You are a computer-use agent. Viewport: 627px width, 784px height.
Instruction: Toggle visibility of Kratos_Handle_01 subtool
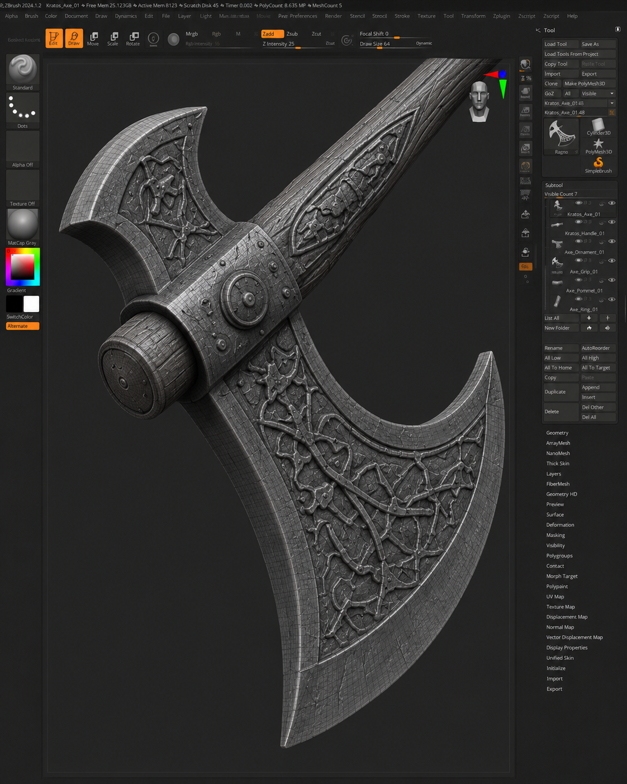click(612, 222)
